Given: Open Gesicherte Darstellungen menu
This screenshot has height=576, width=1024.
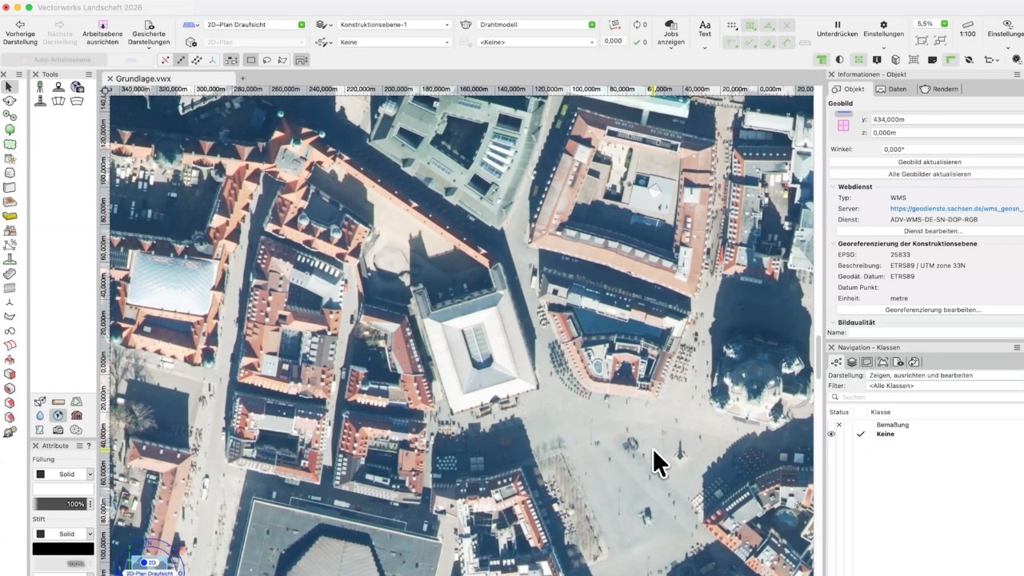Looking at the screenshot, I should coord(150,33).
